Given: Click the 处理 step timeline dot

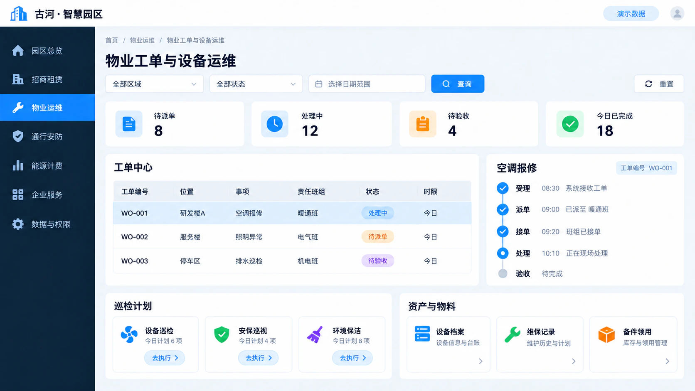Looking at the screenshot, I should click(503, 253).
